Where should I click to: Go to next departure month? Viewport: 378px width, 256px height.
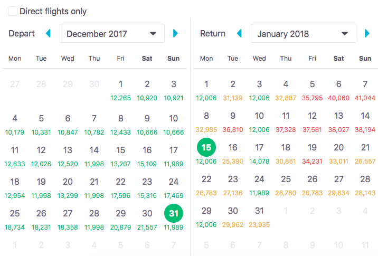[x=176, y=34]
